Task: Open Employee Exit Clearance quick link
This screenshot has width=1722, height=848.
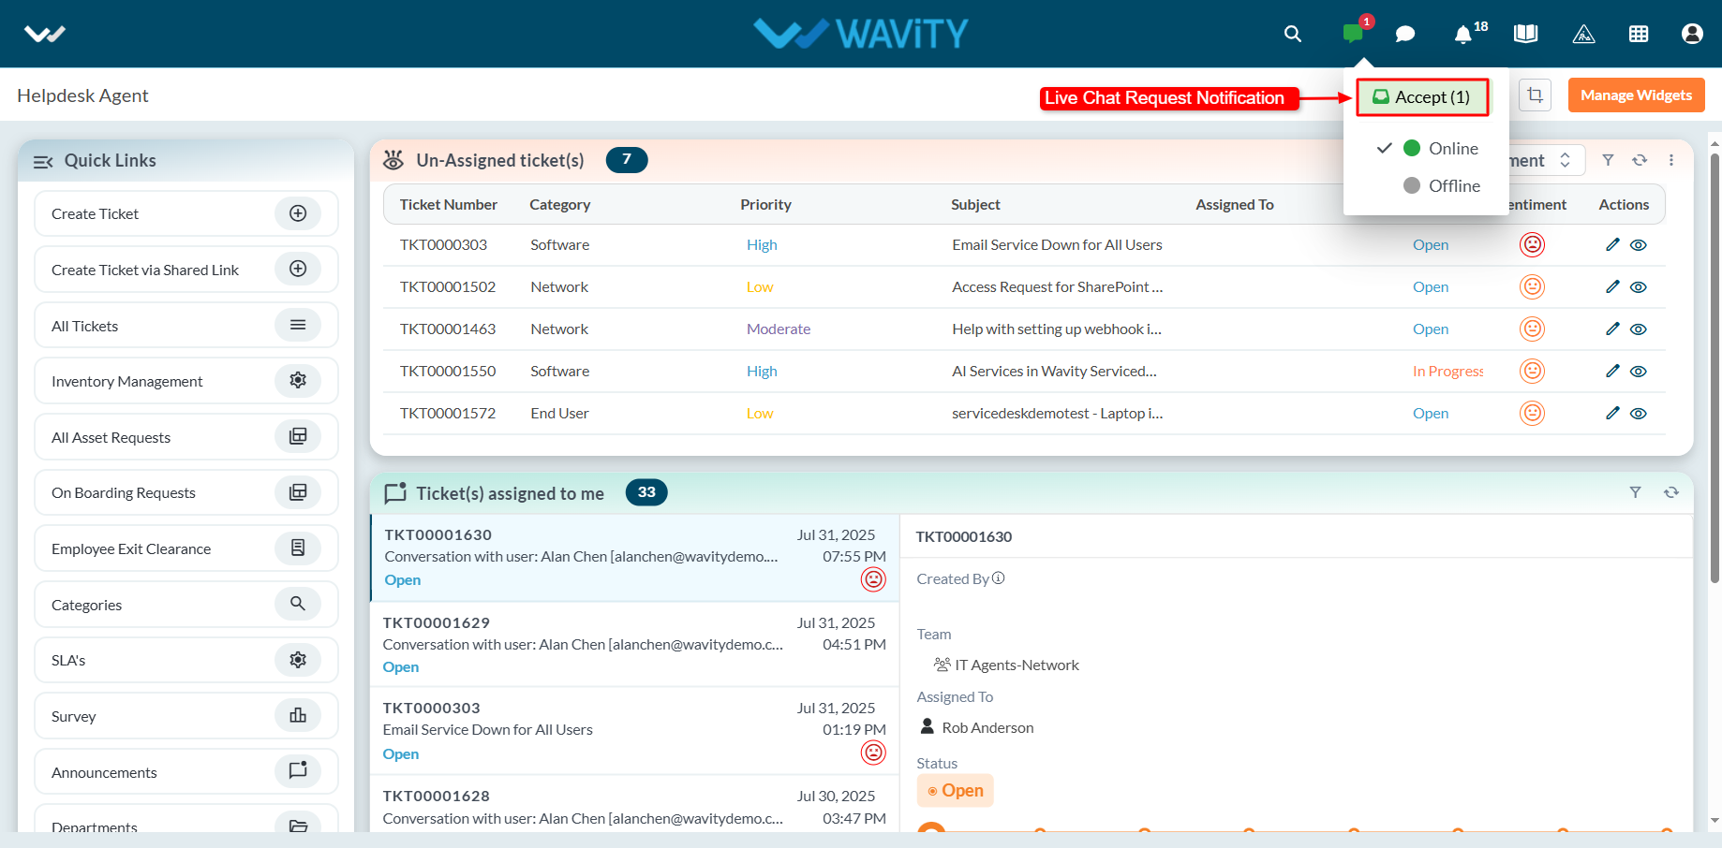Action: pos(186,548)
